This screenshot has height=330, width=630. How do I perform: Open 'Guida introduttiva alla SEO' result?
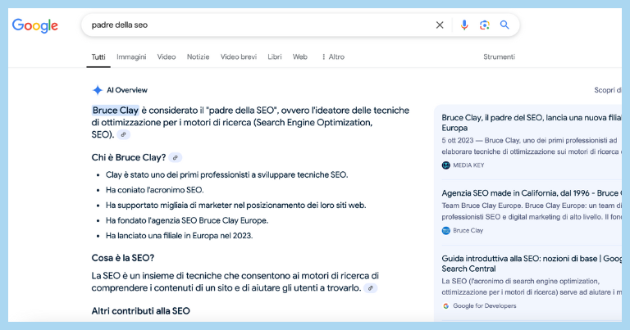click(532, 264)
